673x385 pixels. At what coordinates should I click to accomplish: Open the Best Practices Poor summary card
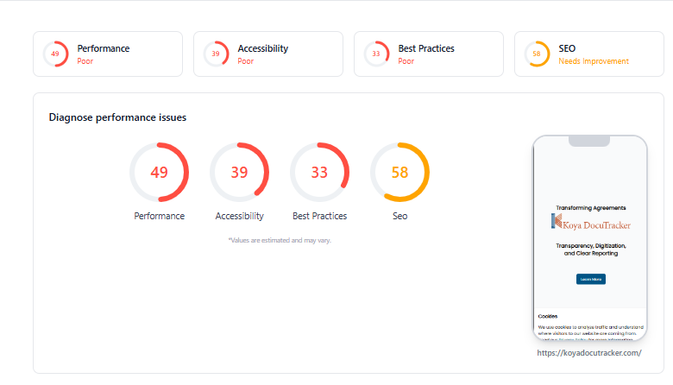[x=429, y=54]
